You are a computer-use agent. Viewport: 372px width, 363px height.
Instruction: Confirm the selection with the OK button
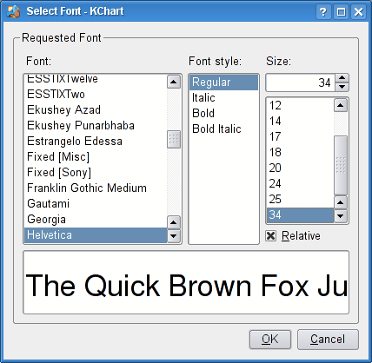pyautogui.click(x=270, y=340)
